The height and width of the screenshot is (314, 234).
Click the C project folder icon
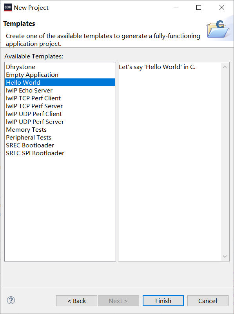click(218, 29)
